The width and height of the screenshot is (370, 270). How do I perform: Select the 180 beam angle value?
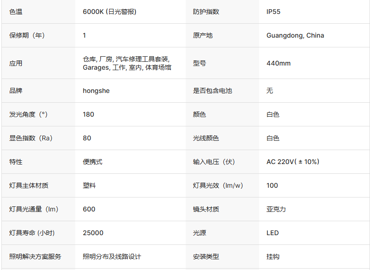88,114
